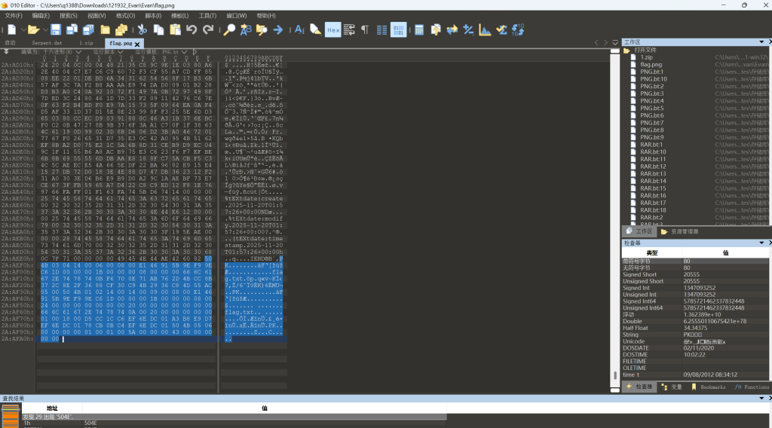Close the flag.png tab

pyautogui.click(x=137, y=44)
